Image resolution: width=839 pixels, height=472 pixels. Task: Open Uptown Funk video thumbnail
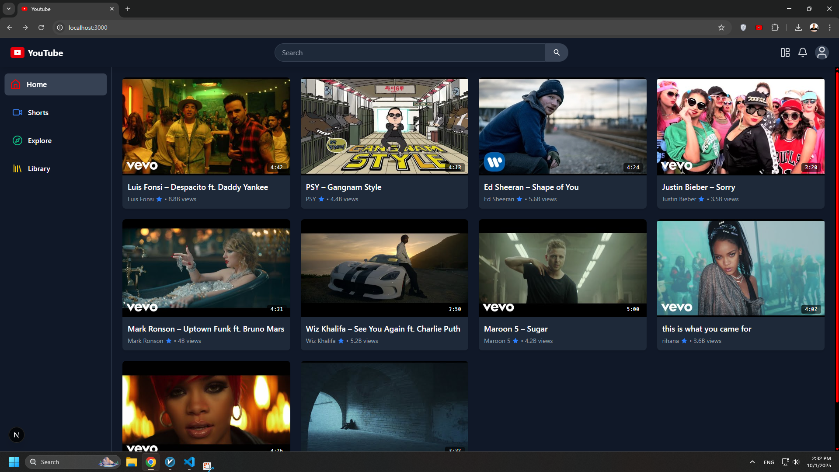click(206, 268)
